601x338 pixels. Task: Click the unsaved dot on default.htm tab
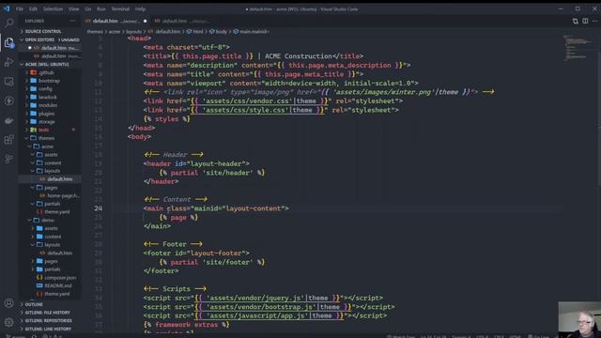pyautogui.click(x=145, y=21)
